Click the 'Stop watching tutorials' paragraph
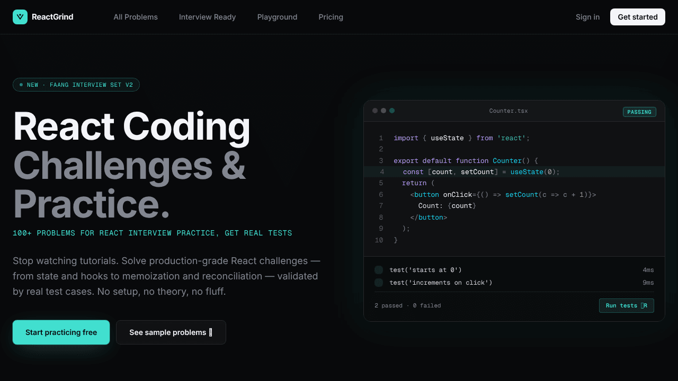Viewport: 678px width, 381px height. [166, 276]
